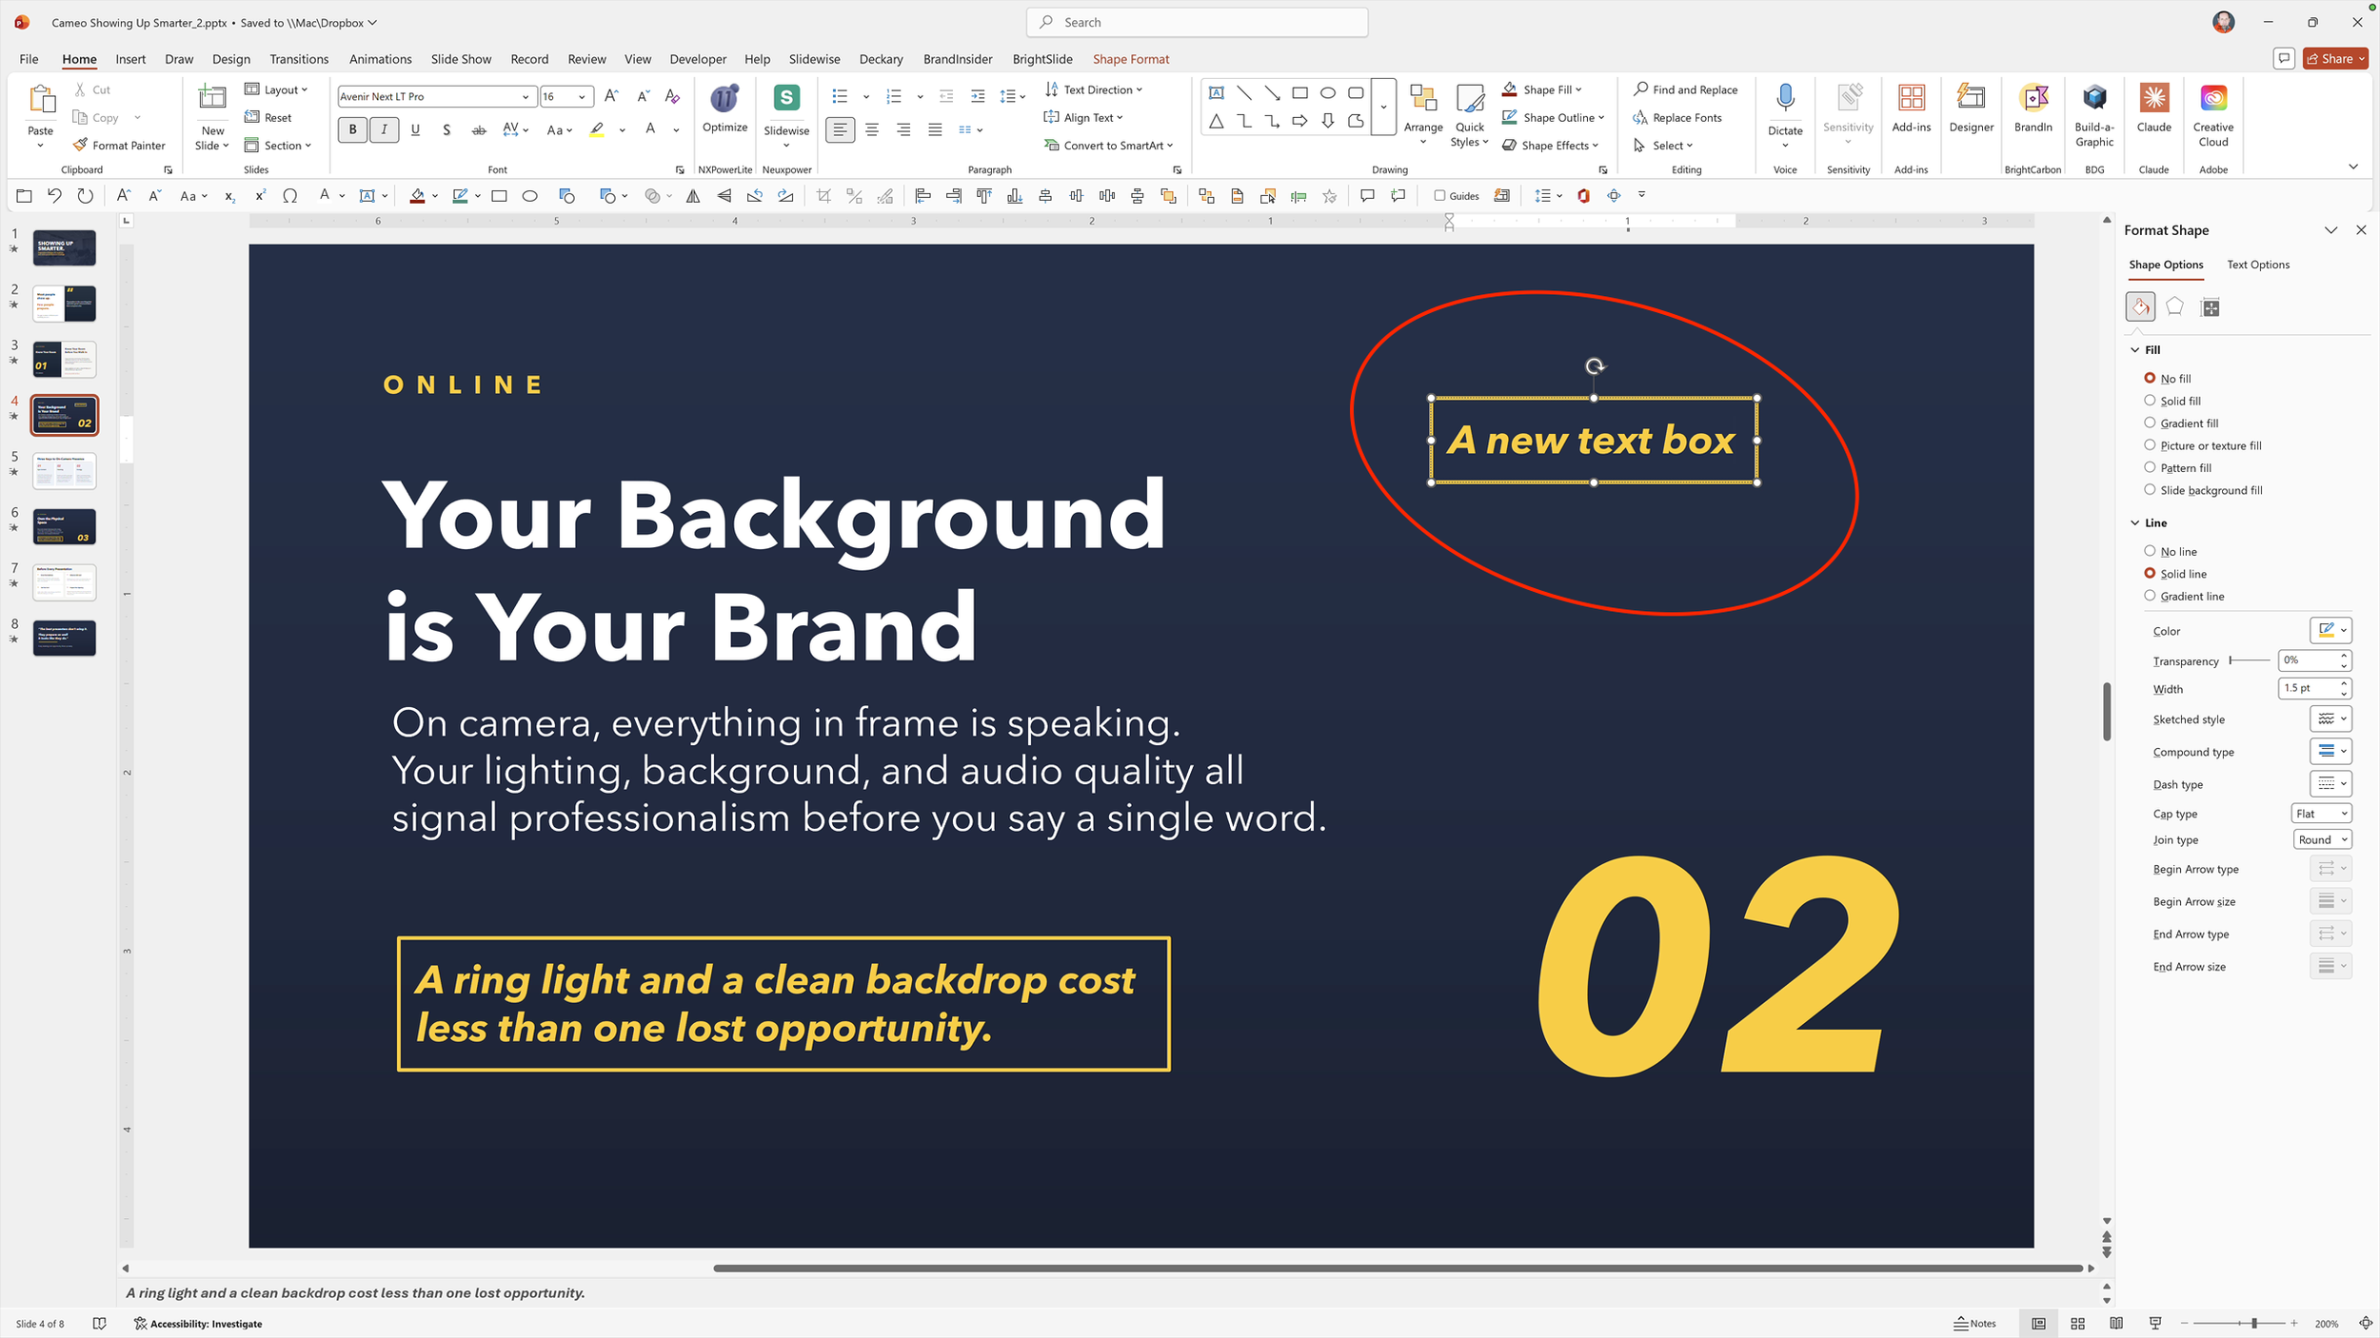The width and height of the screenshot is (2380, 1338).
Task: Click the Search box in title bar
Action: click(x=1197, y=22)
